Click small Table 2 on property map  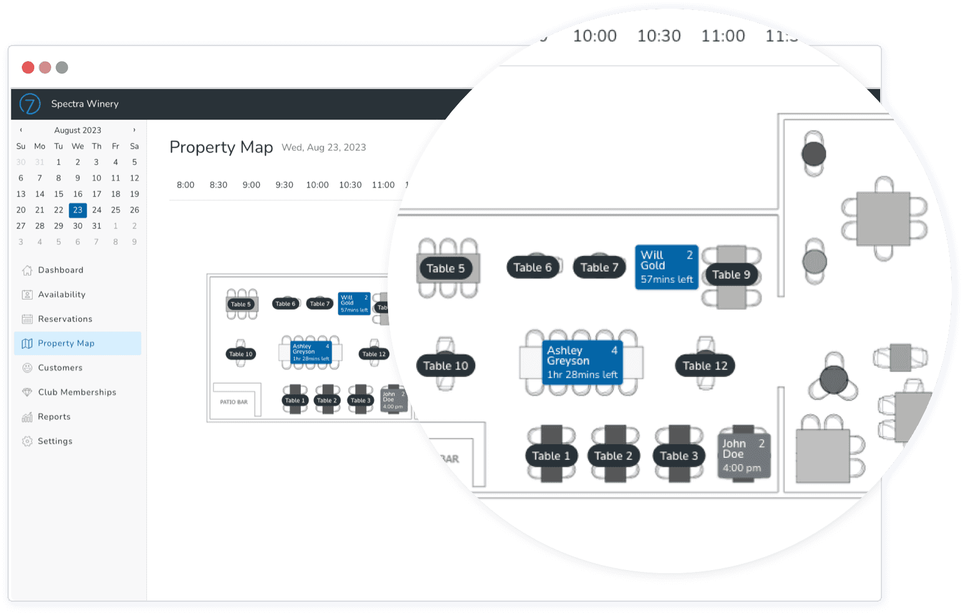[327, 400]
